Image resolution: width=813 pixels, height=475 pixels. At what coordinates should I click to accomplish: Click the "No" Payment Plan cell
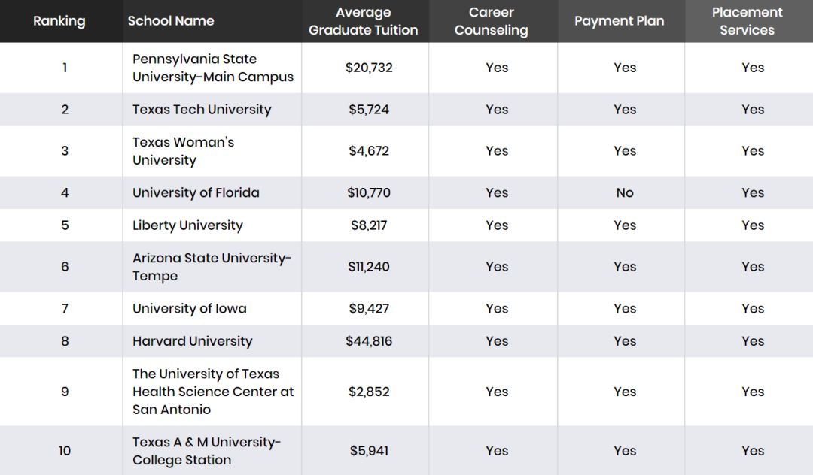(625, 193)
